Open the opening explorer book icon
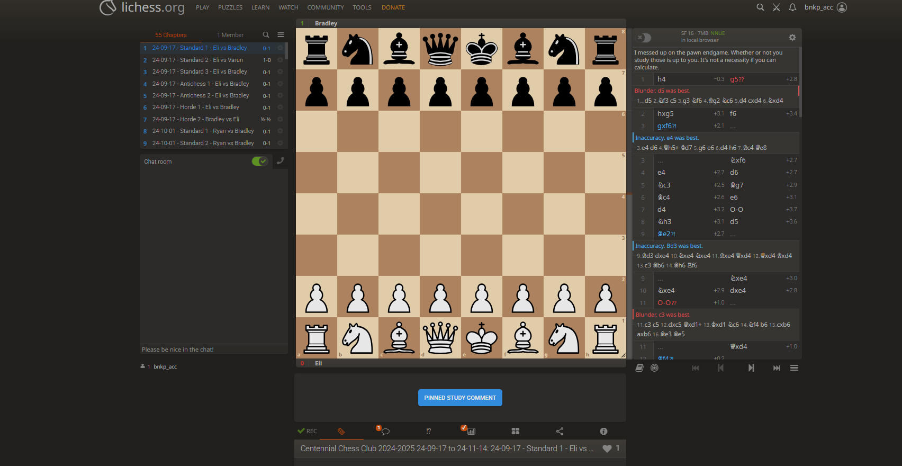 [x=639, y=368]
